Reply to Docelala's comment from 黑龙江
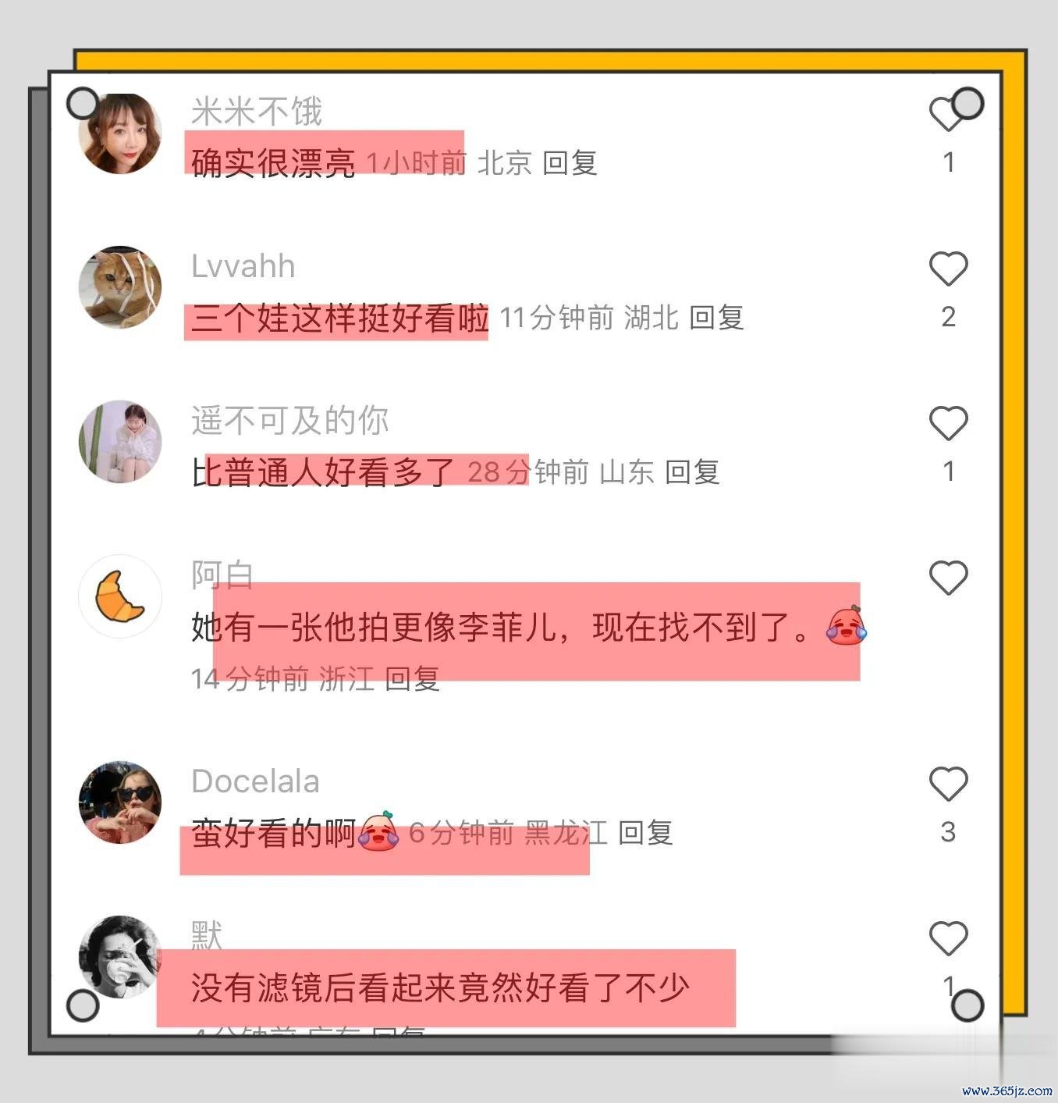 coord(646,833)
